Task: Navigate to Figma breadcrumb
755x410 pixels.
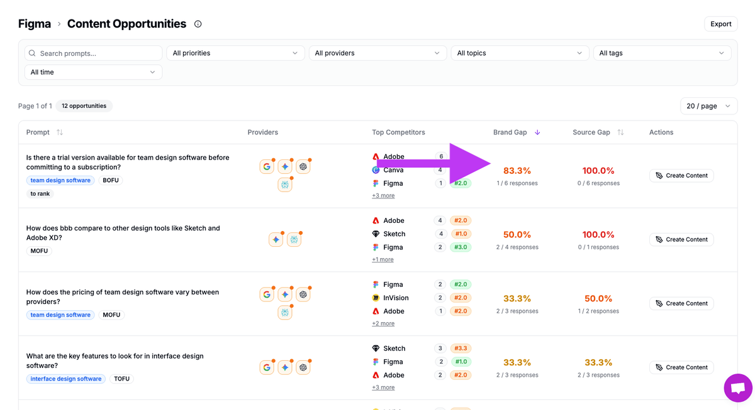Action: coord(35,24)
